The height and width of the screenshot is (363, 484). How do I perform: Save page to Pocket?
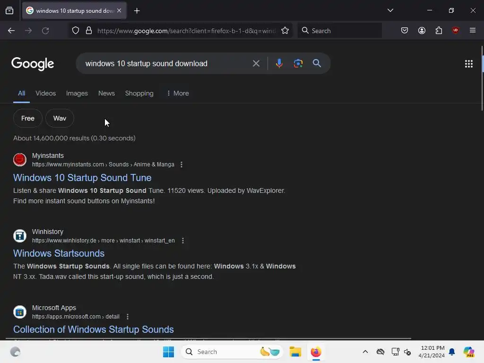pyautogui.click(x=405, y=31)
